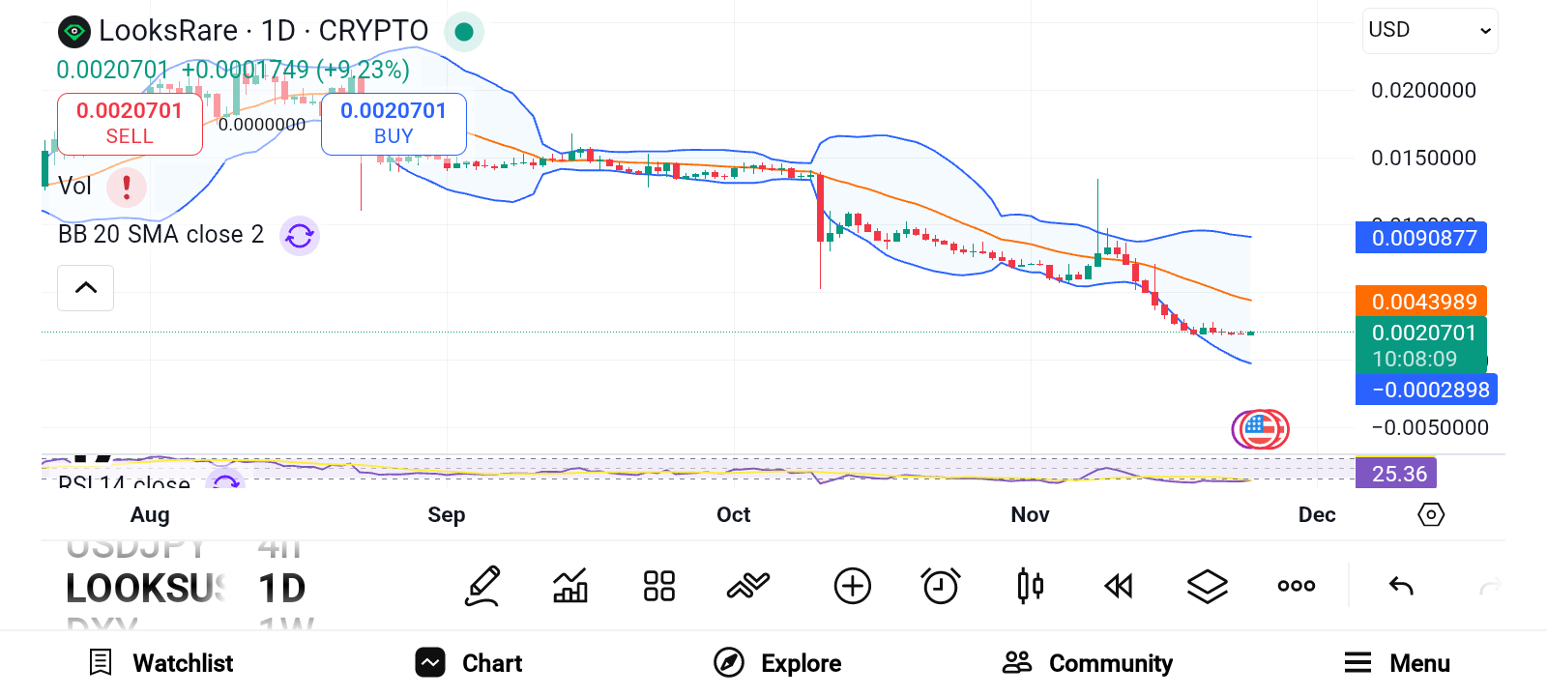1547x696 pixels.
Task: Open the 1D interval selector
Action: coord(282,588)
